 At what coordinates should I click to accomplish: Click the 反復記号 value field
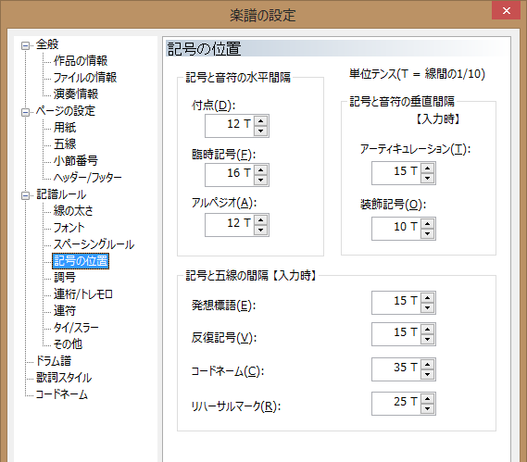coord(396,334)
